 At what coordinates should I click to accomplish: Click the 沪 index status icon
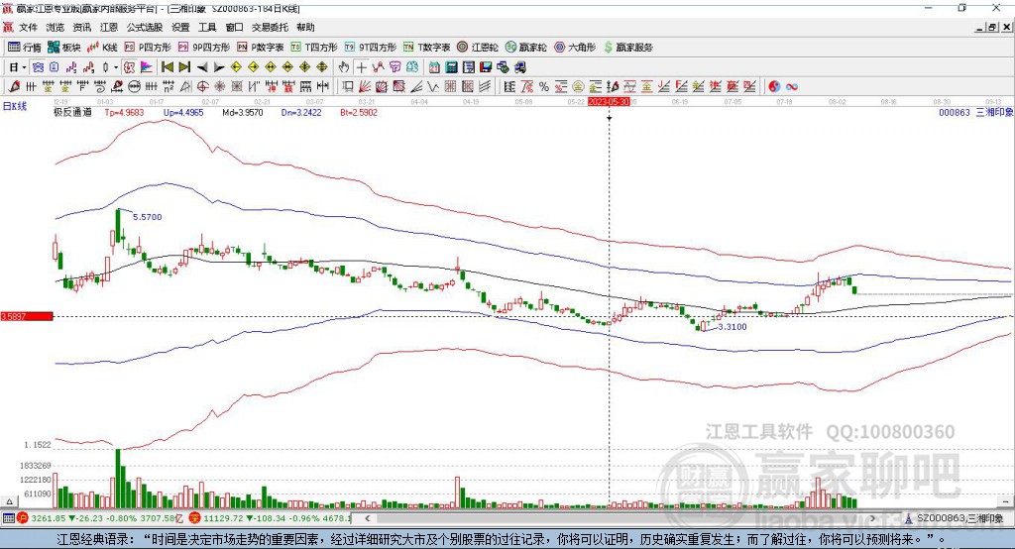click(23, 518)
